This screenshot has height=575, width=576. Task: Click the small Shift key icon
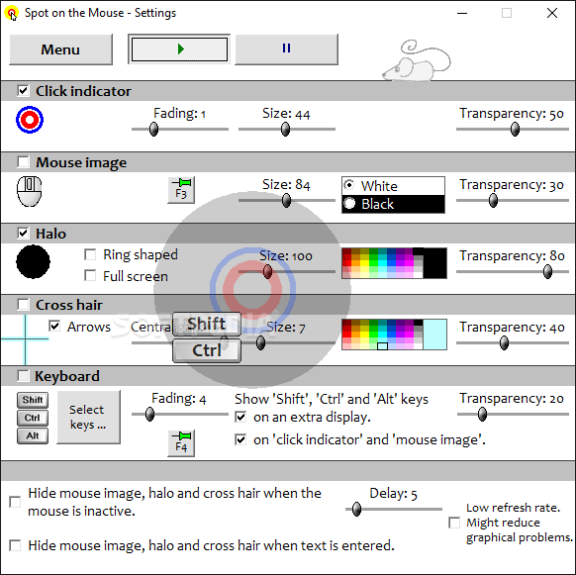pos(33,400)
